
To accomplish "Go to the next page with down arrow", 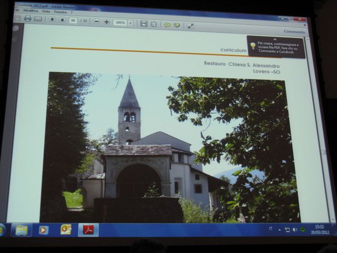I will [x=62, y=20].
